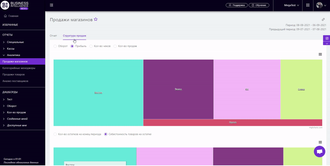Collapse the sidebar with the hamburger icon
Image resolution: width=330 pixels, height=166 pixels.
click(x=52, y=5)
